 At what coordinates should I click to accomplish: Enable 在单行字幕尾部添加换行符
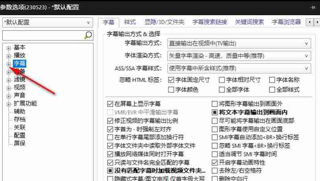click(110, 137)
